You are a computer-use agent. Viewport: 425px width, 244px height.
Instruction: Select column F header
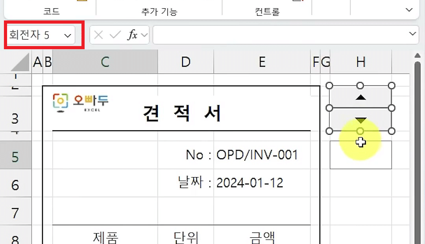pyautogui.click(x=316, y=62)
